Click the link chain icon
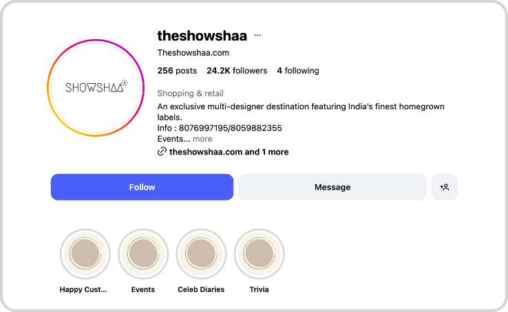 click(162, 152)
